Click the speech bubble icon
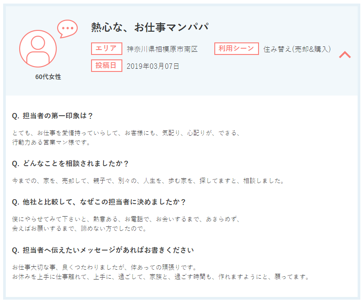 coord(67,29)
